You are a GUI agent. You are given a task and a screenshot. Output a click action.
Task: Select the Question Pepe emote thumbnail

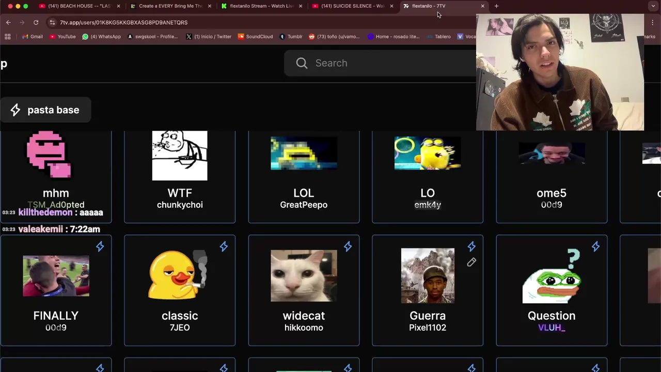(552, 276)
